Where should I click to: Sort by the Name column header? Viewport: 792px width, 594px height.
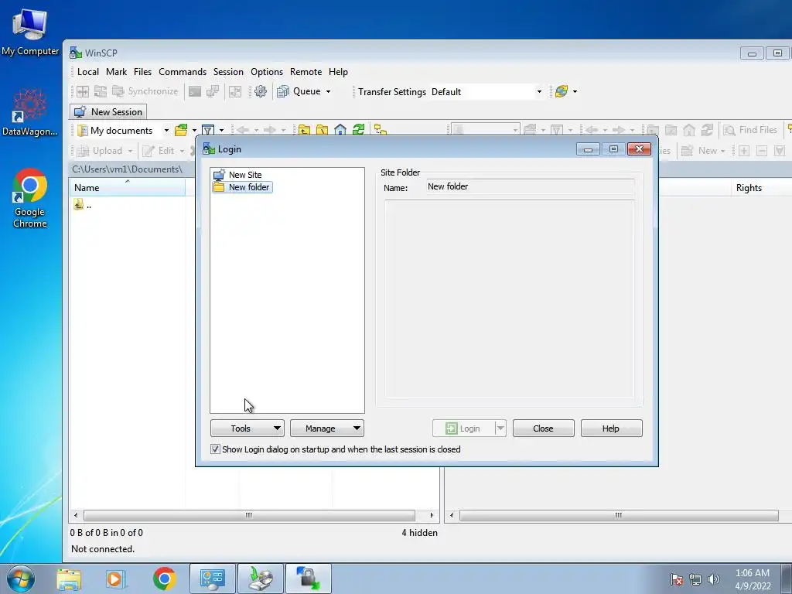[x=128, y=188]
